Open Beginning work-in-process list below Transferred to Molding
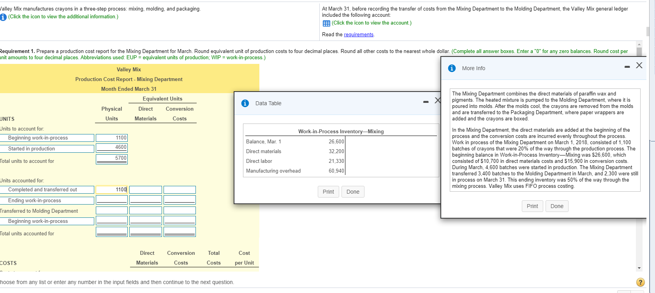 [x=47, y=221]
